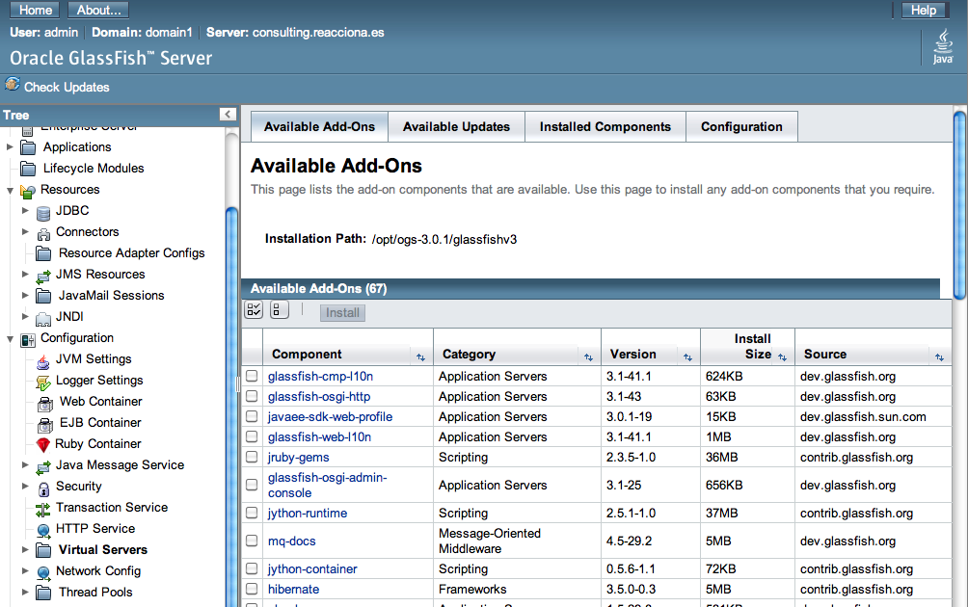Check the javaee-sdk-web-profile checkbox
The image size is (968, 607).
point(252,416)
